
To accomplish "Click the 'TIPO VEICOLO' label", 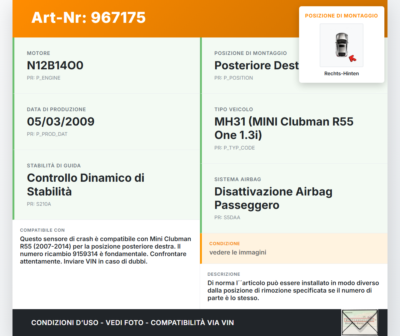I will coord(234,109).
